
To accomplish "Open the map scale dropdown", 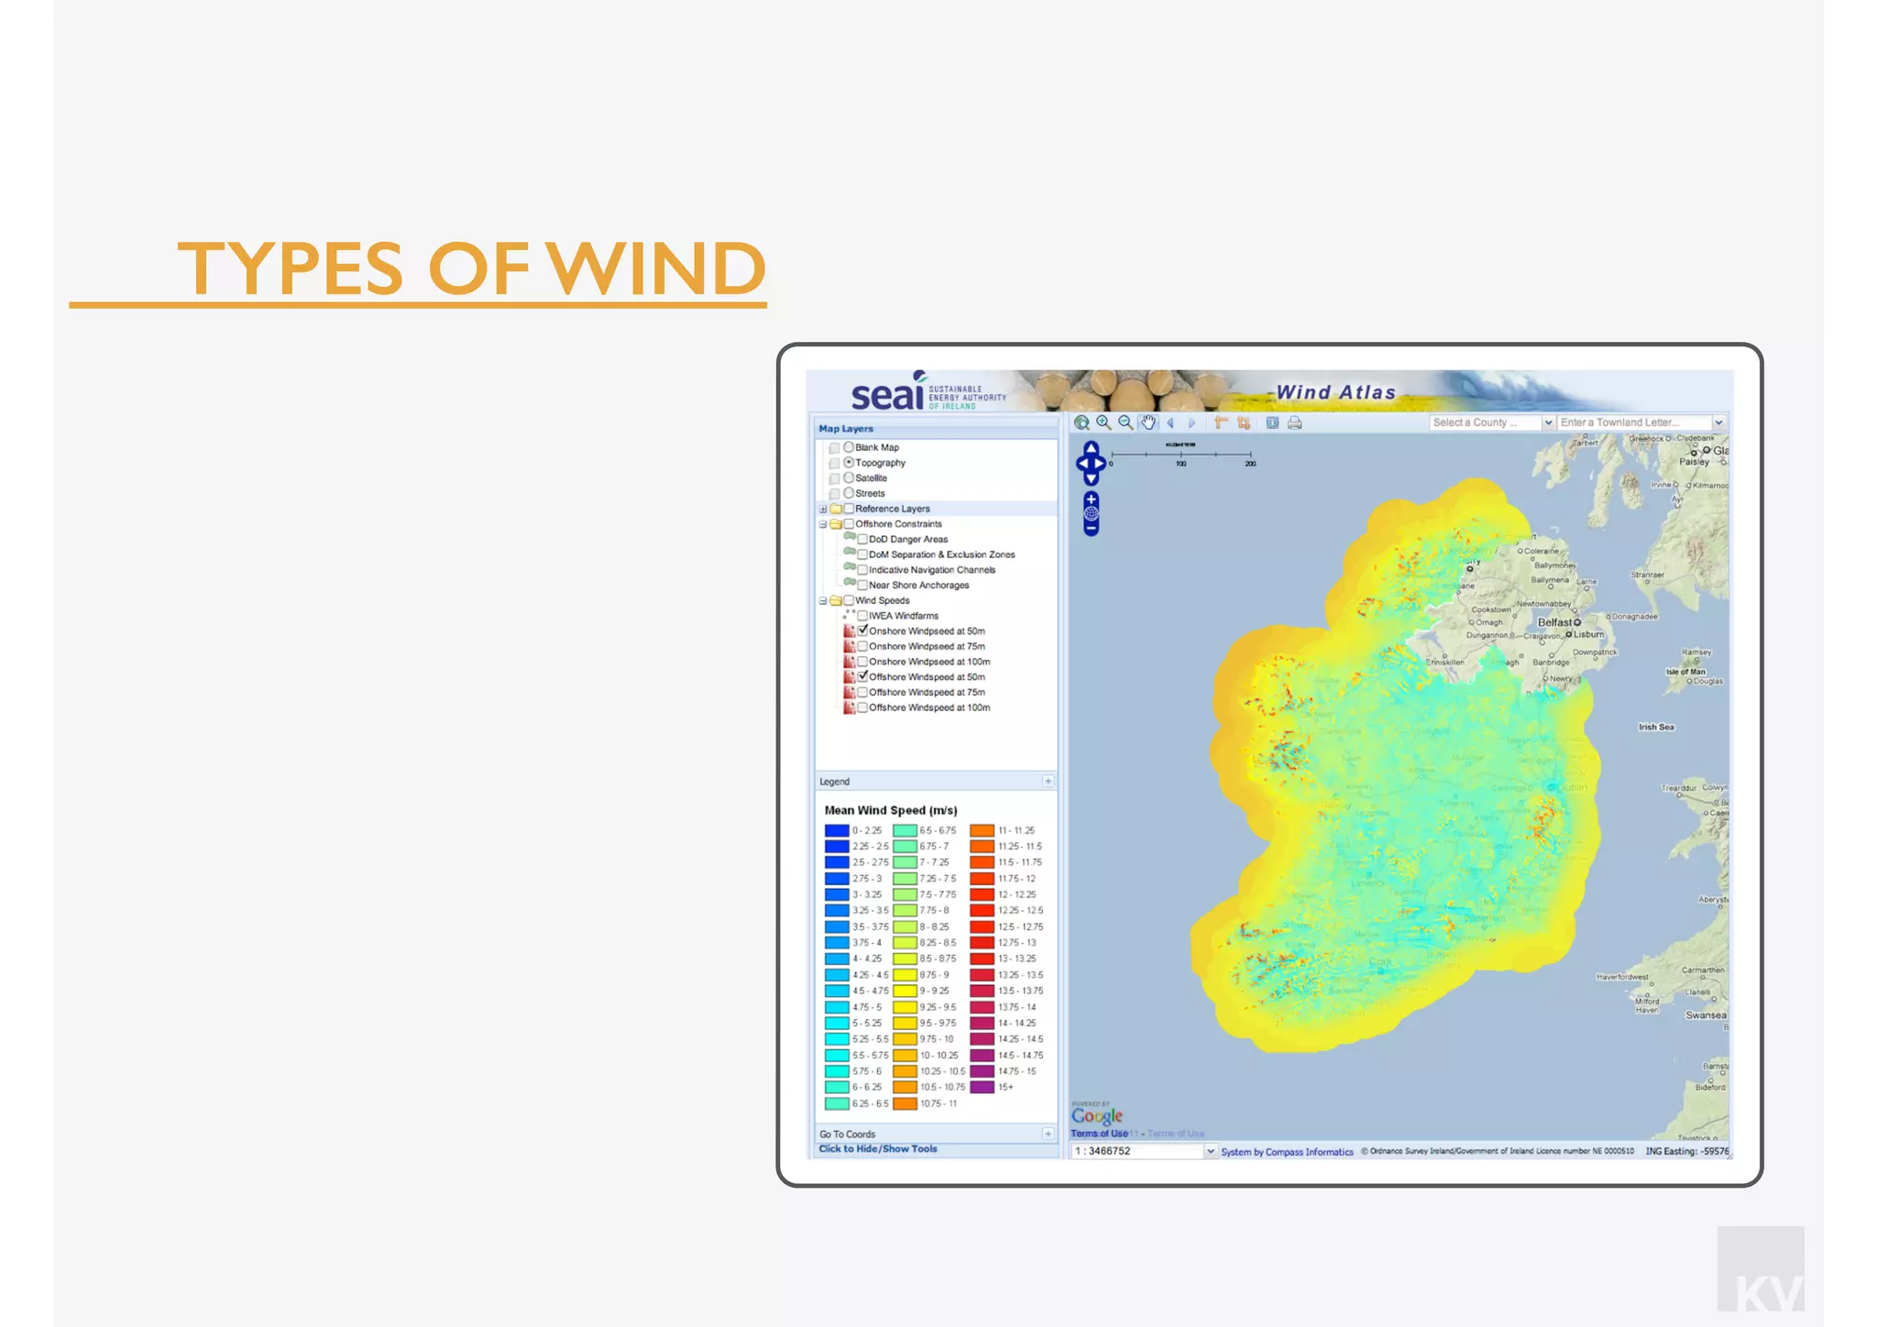I will pyautogui.click(x=1211, y=1151).
